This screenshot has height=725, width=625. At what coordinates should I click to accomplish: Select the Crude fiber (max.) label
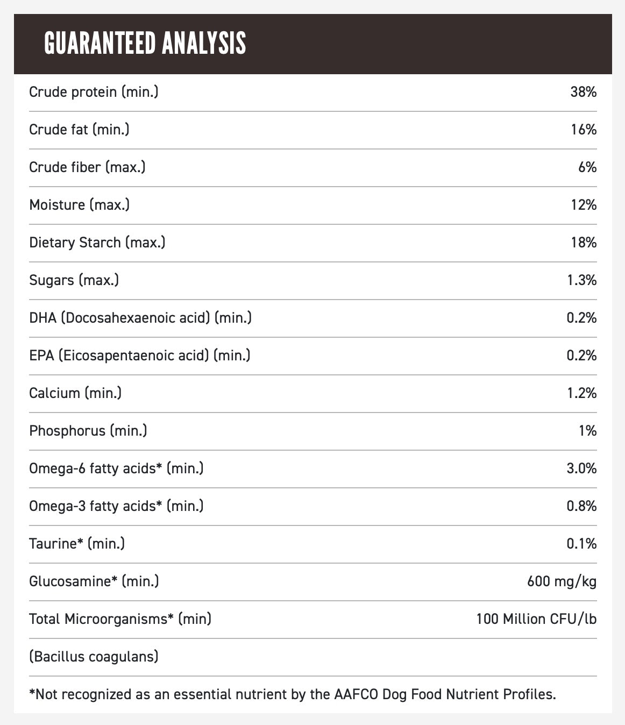click(x=87, y=167)
